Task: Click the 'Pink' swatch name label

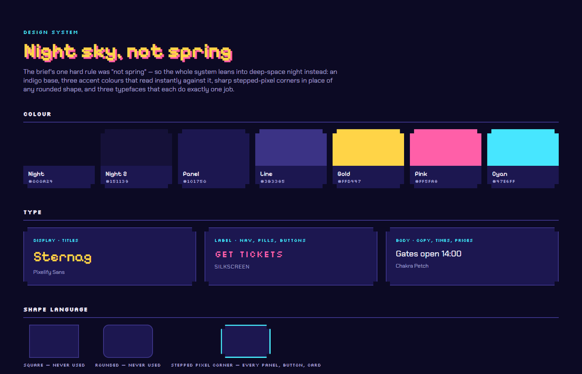Action: click(421, 174)
